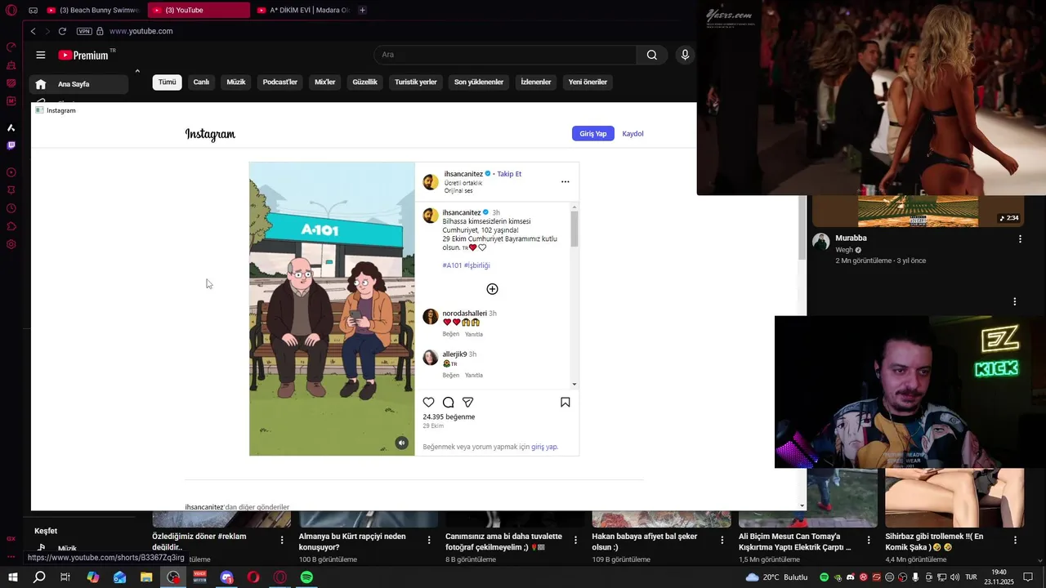This screenshot has height=588, width=1046.
Task: Follow ihsancanitez via Takip Et link
Action: [x=509, y=174]
